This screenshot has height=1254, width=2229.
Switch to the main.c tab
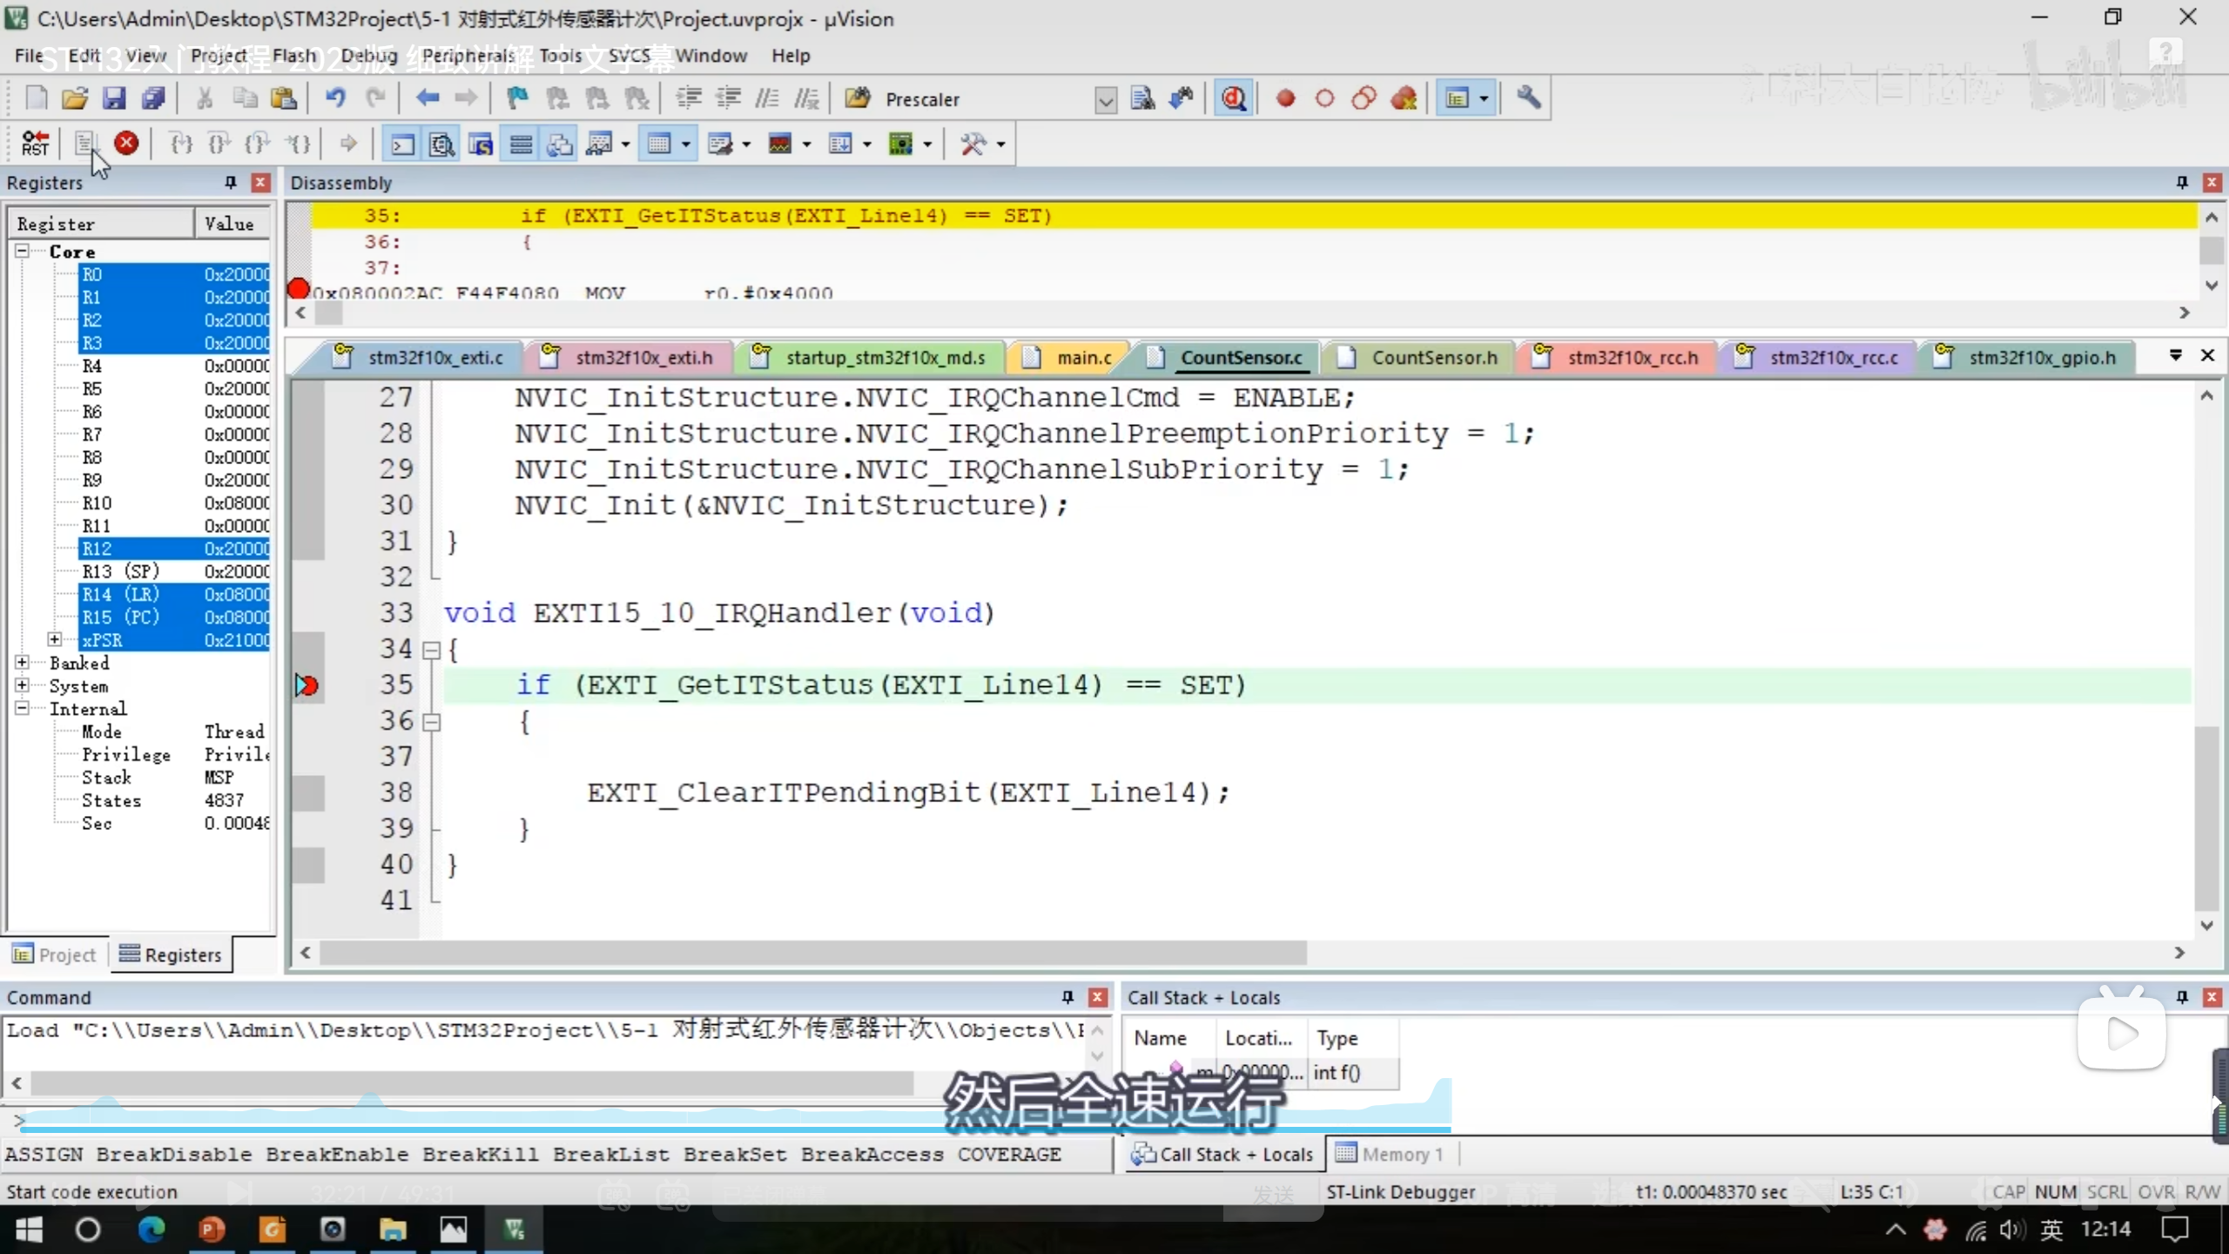1083,358
